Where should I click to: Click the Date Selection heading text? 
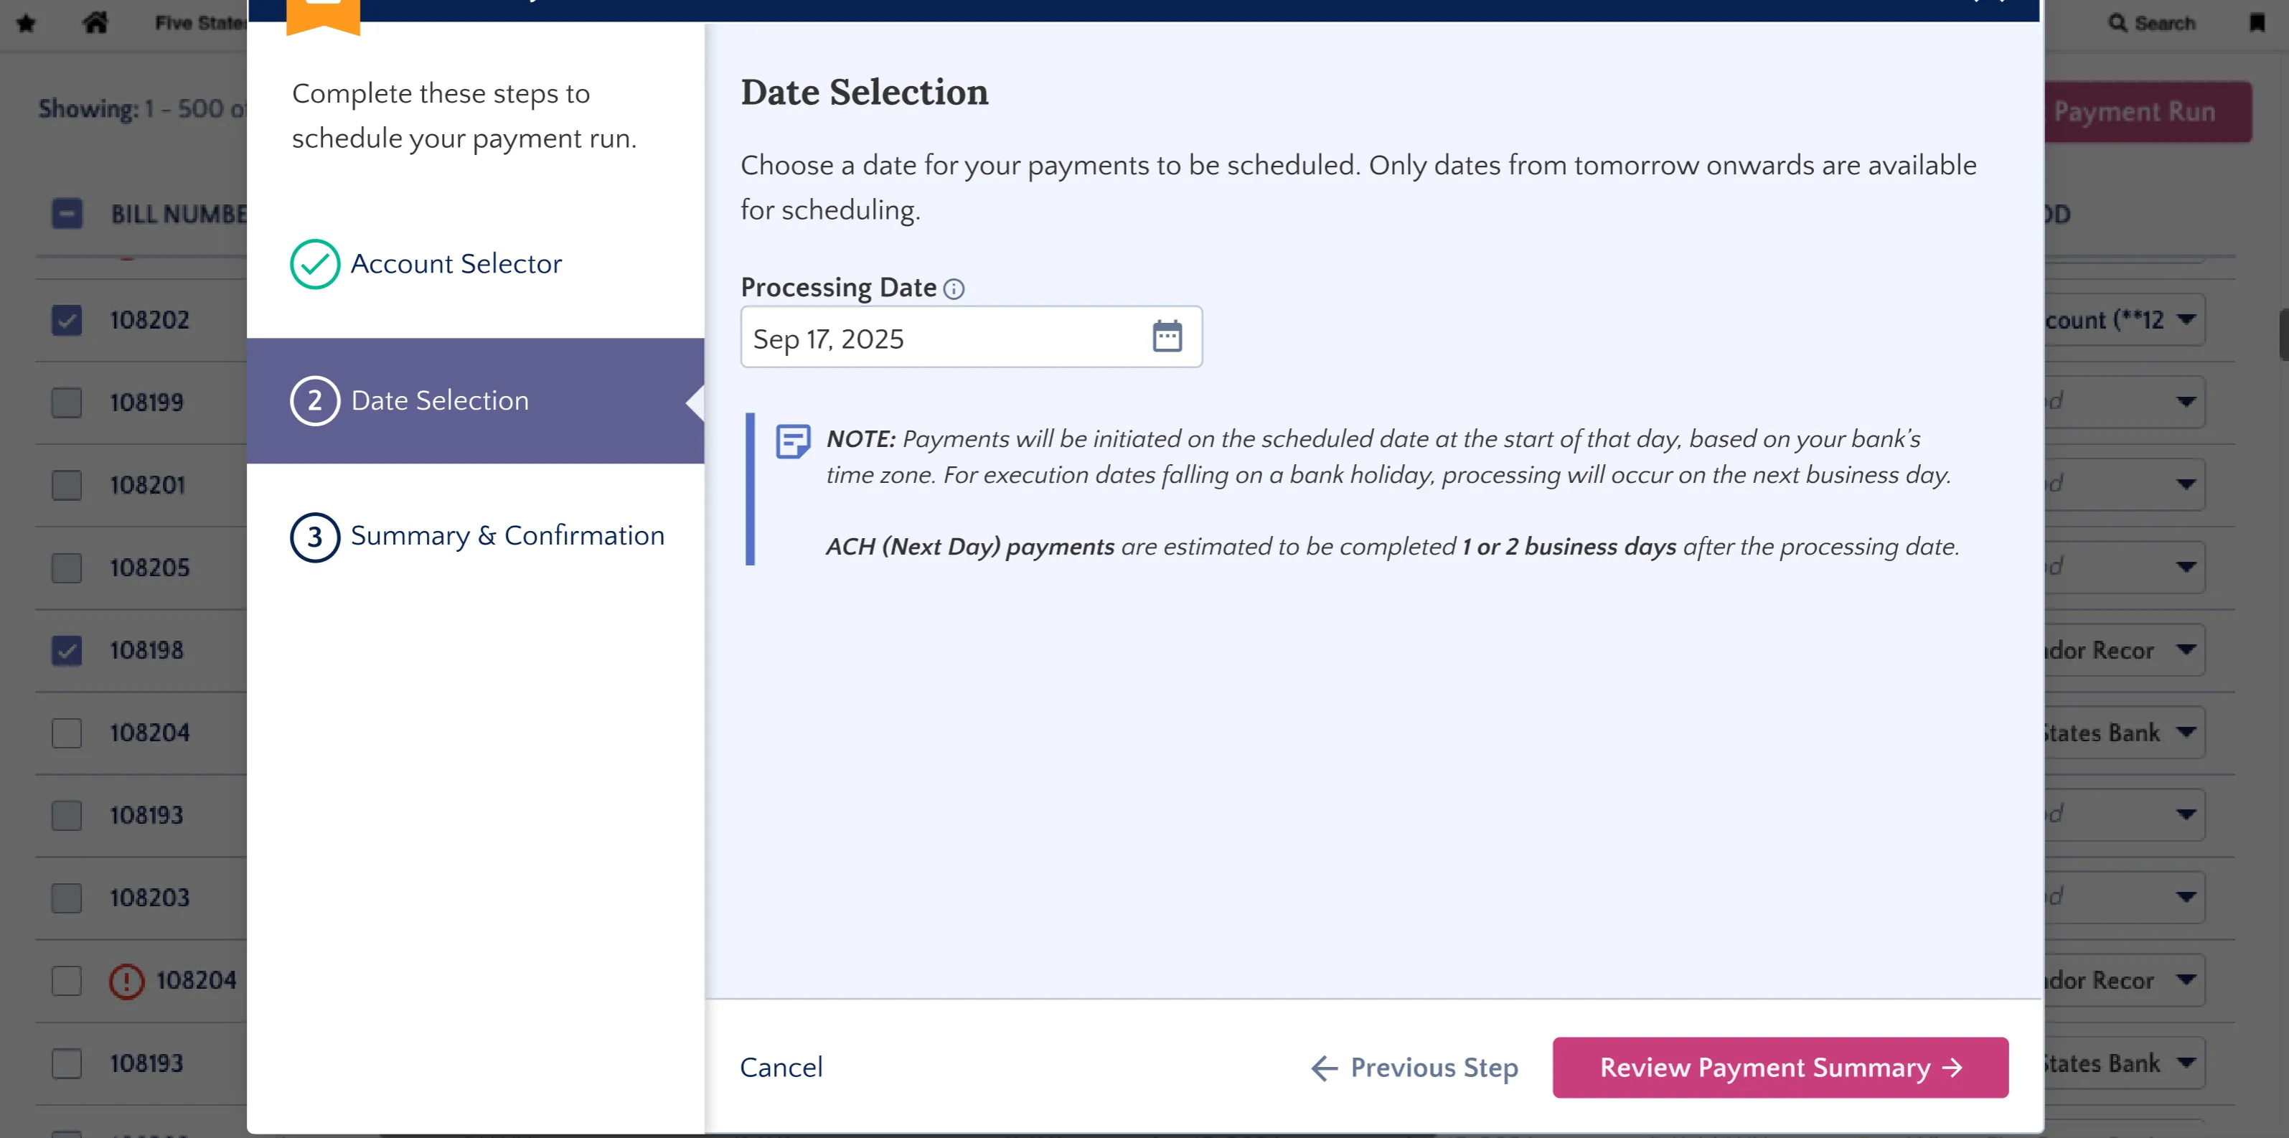864,93
